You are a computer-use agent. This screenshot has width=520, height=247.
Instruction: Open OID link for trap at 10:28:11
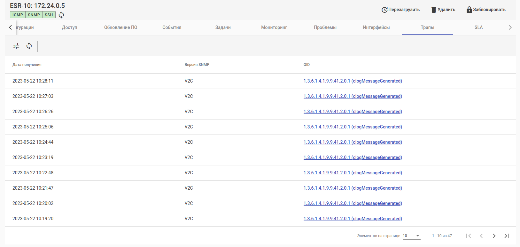[x=353, y=81]
